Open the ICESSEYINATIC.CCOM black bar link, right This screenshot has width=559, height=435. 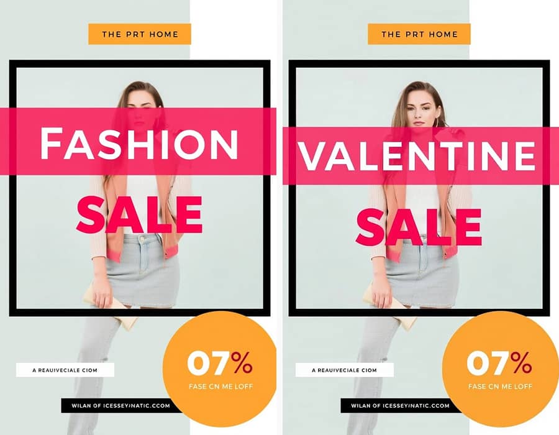399,406
